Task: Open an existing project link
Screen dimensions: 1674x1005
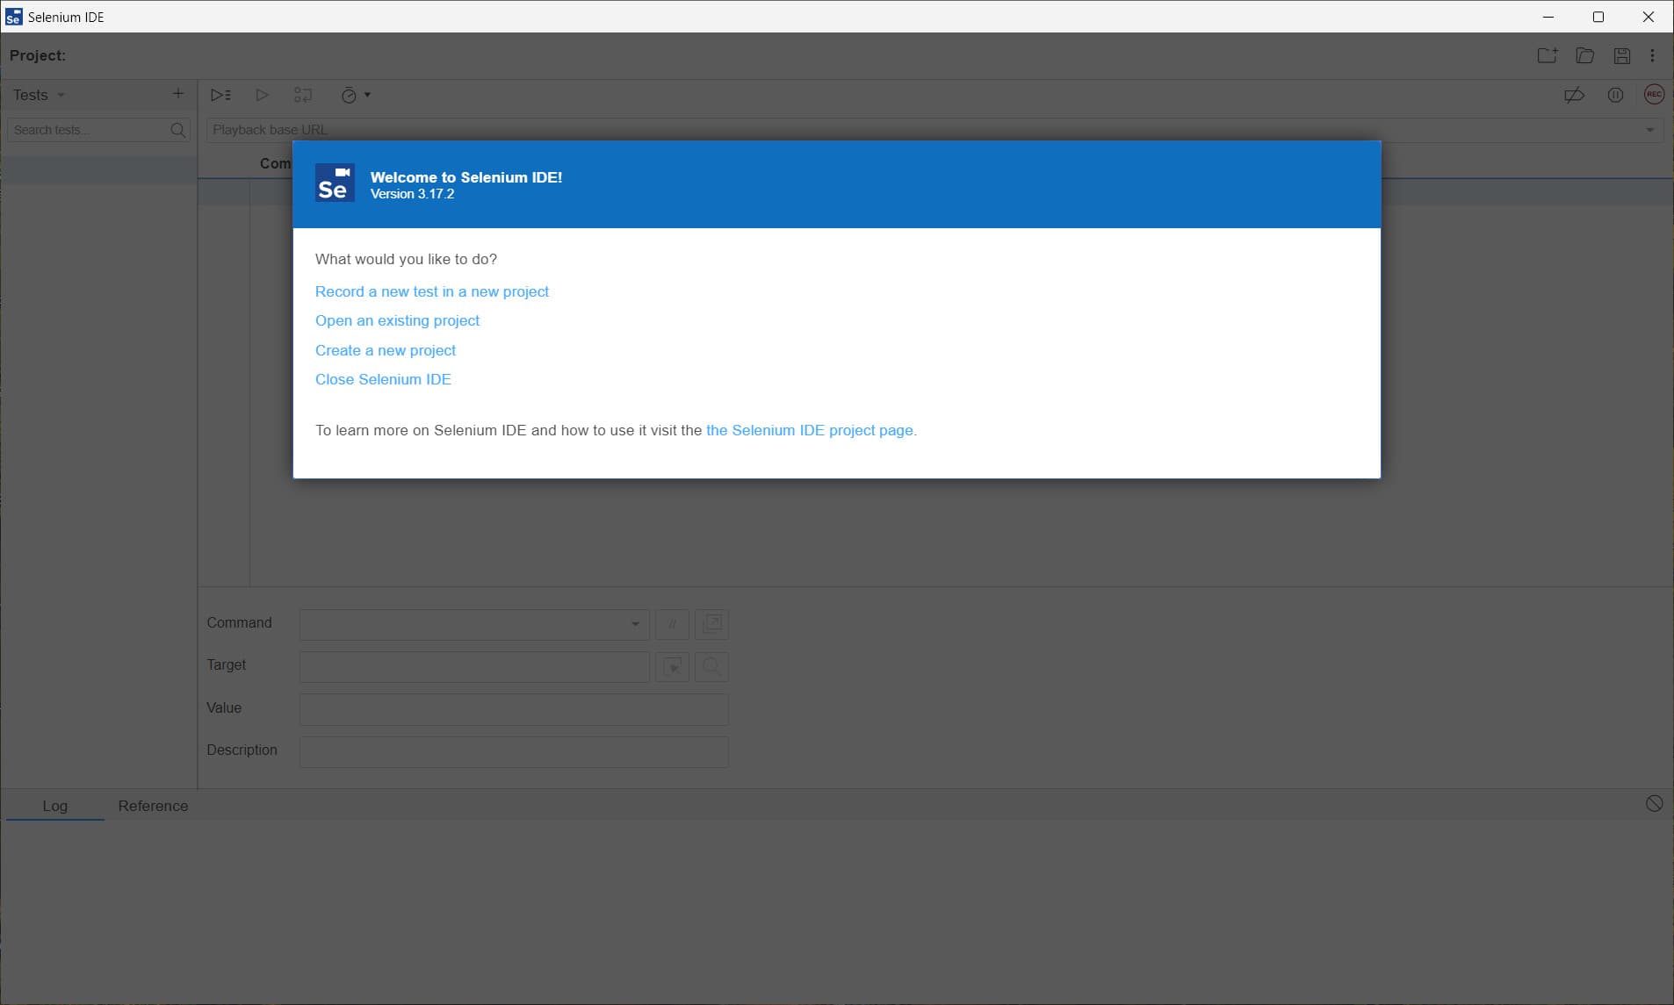Action: pos(397,320)
